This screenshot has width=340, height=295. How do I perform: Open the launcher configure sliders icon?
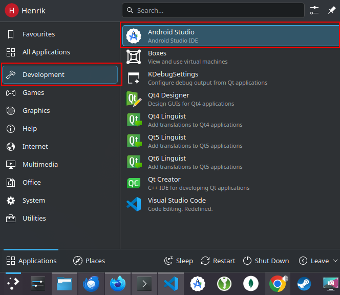314,10
